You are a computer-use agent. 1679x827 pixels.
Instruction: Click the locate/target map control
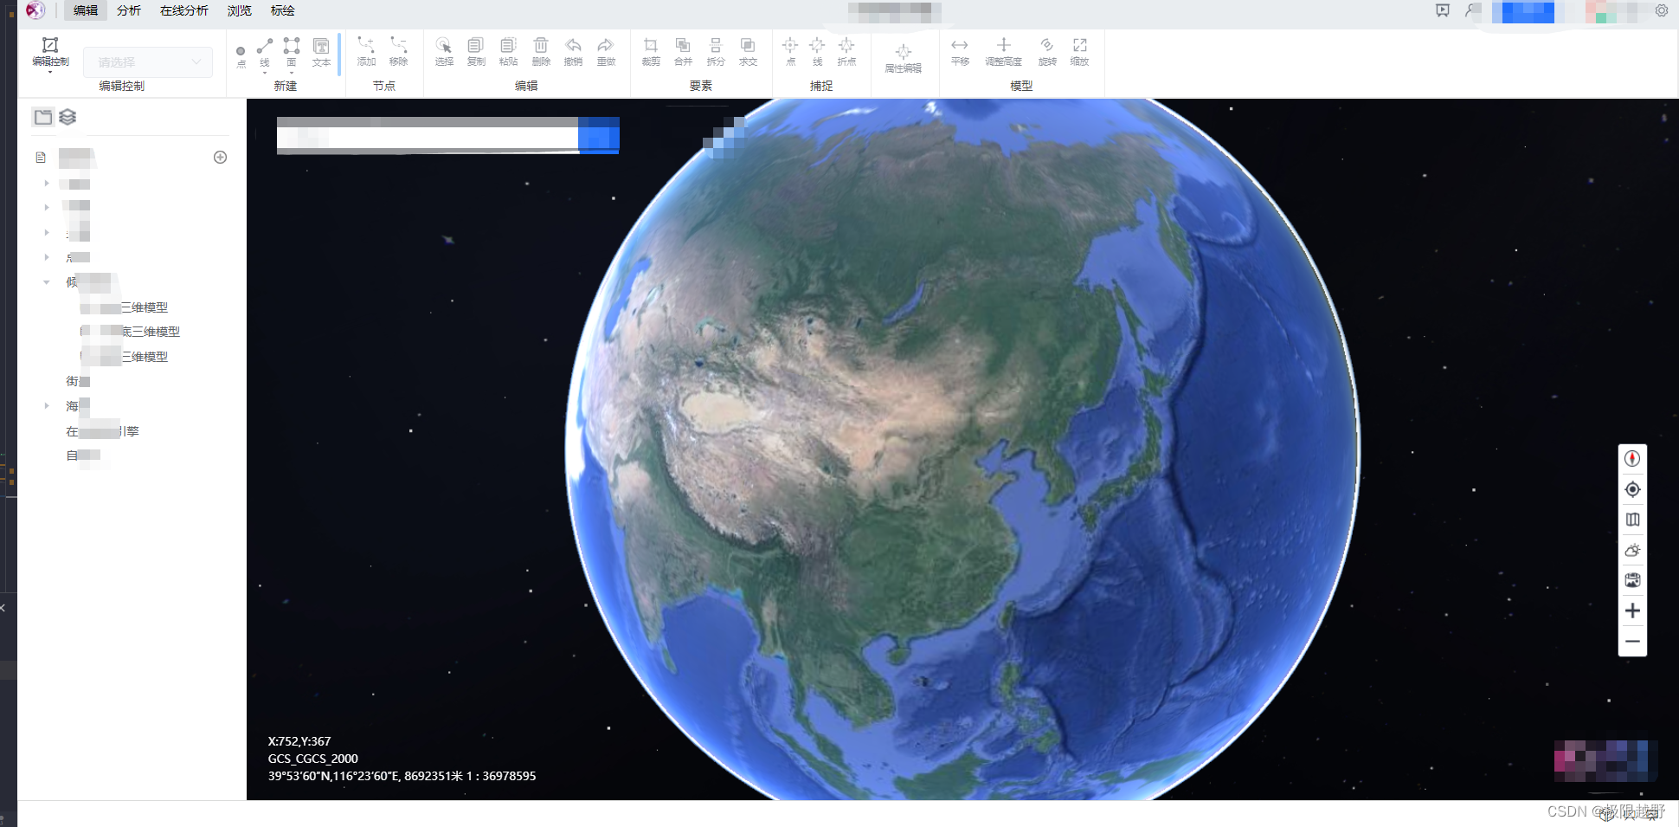click(1632, 489)
